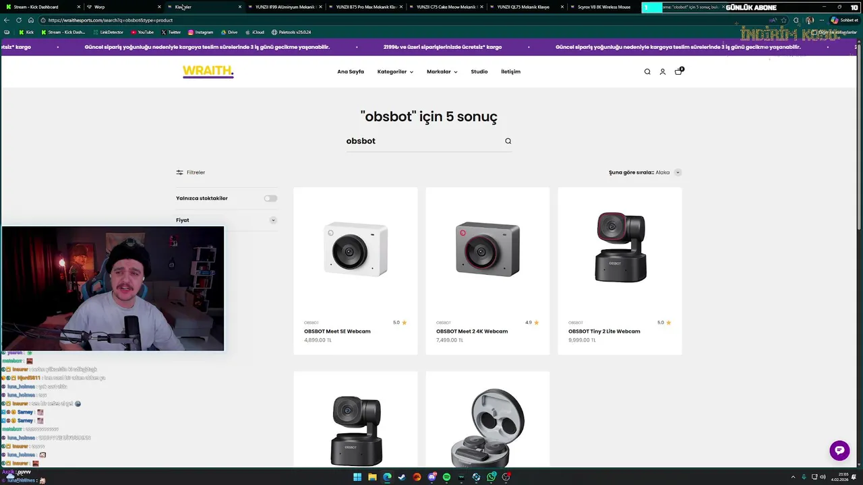
Task: Open the site search magnifier in header
Action: (647, 71)
